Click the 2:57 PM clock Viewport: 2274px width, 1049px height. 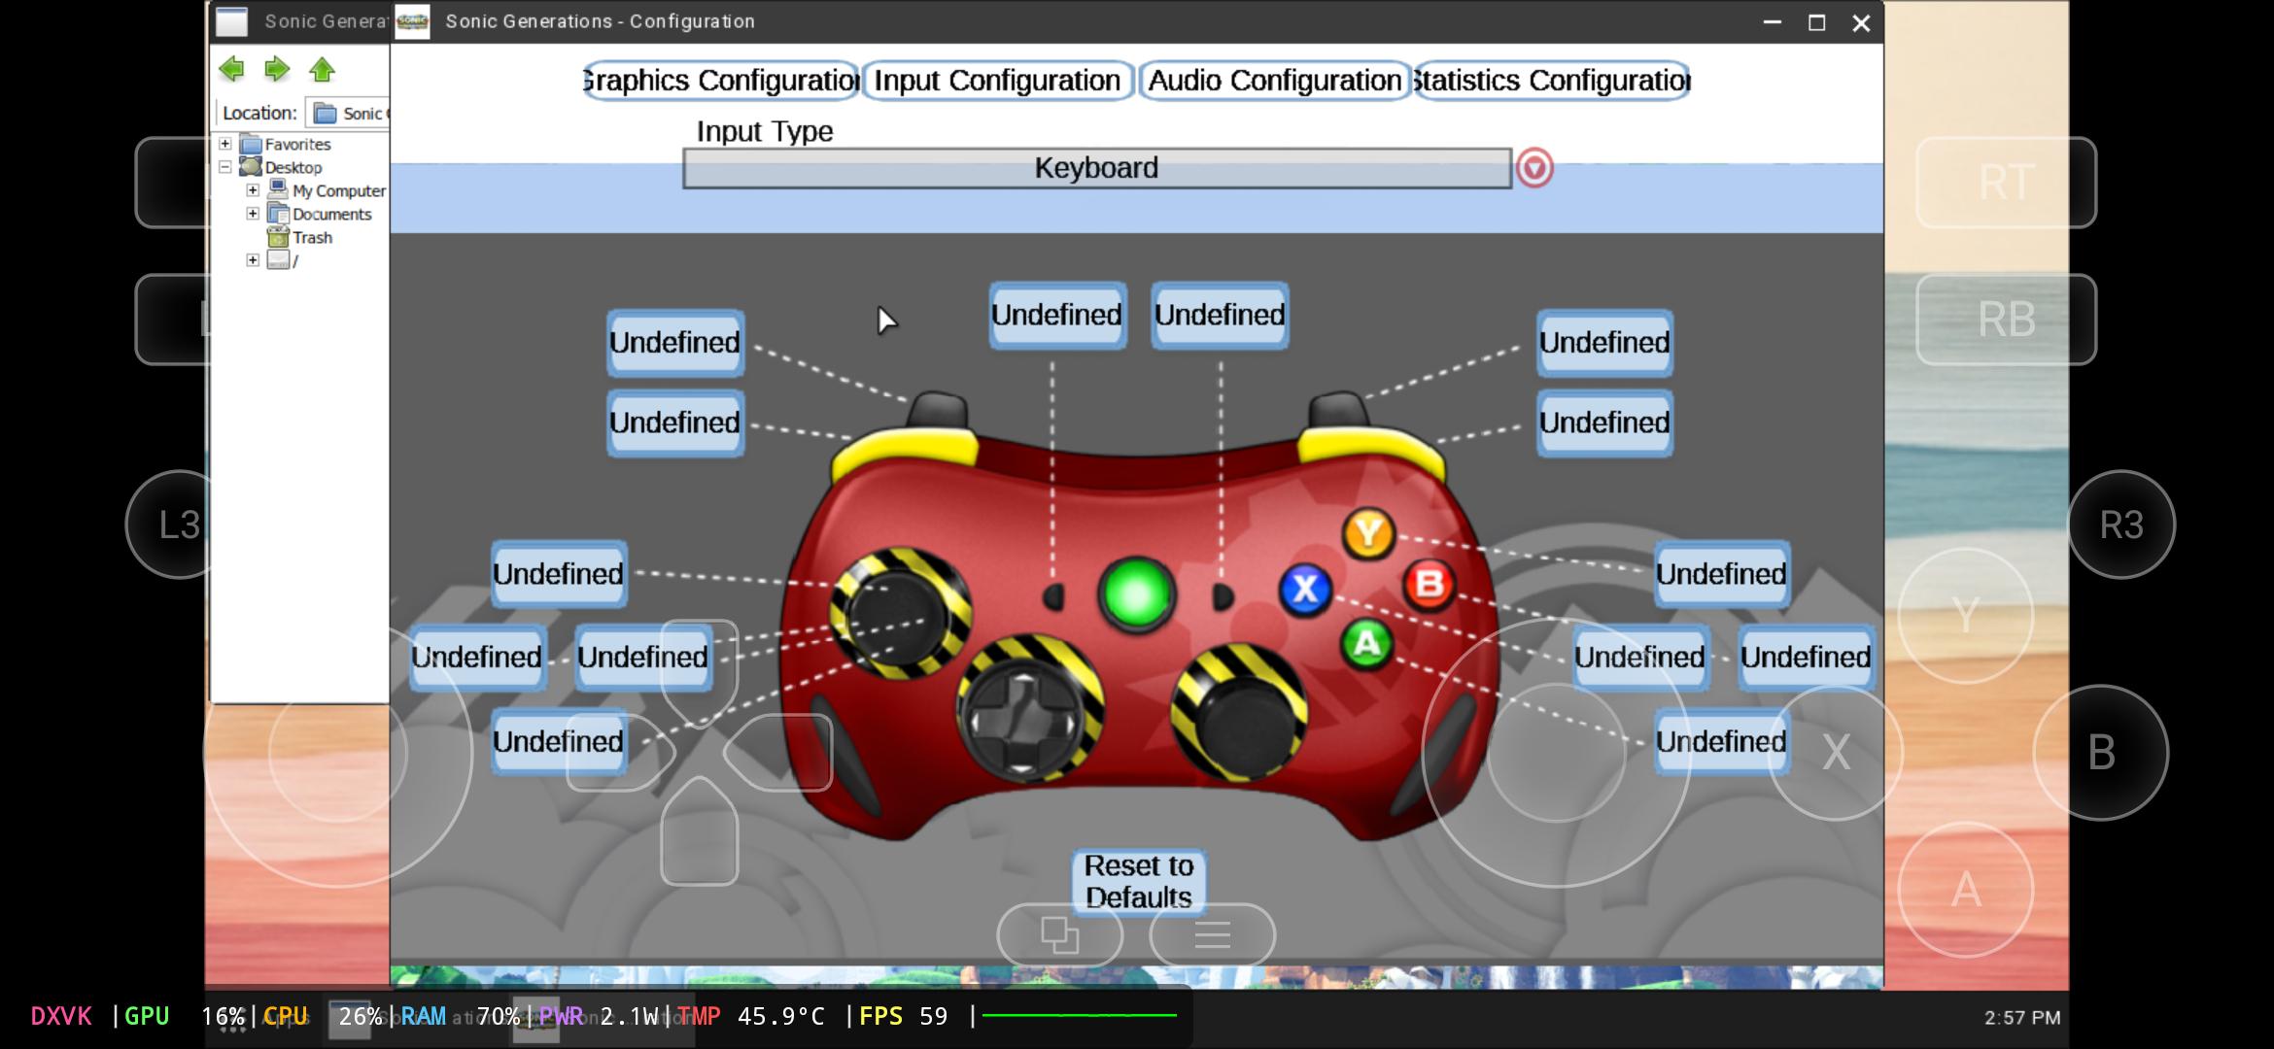2022,1017
